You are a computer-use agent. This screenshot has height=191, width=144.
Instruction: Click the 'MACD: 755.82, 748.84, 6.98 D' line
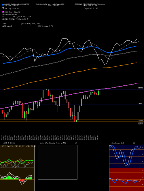(15, 19)
